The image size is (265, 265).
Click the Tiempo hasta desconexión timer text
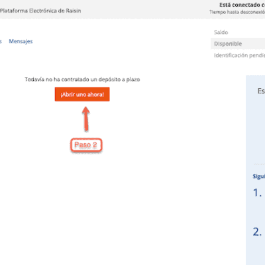tap(237, 12)
